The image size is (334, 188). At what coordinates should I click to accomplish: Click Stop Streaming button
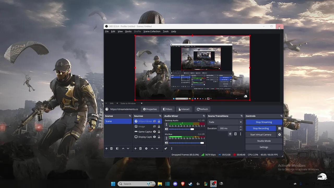[264, 122]
